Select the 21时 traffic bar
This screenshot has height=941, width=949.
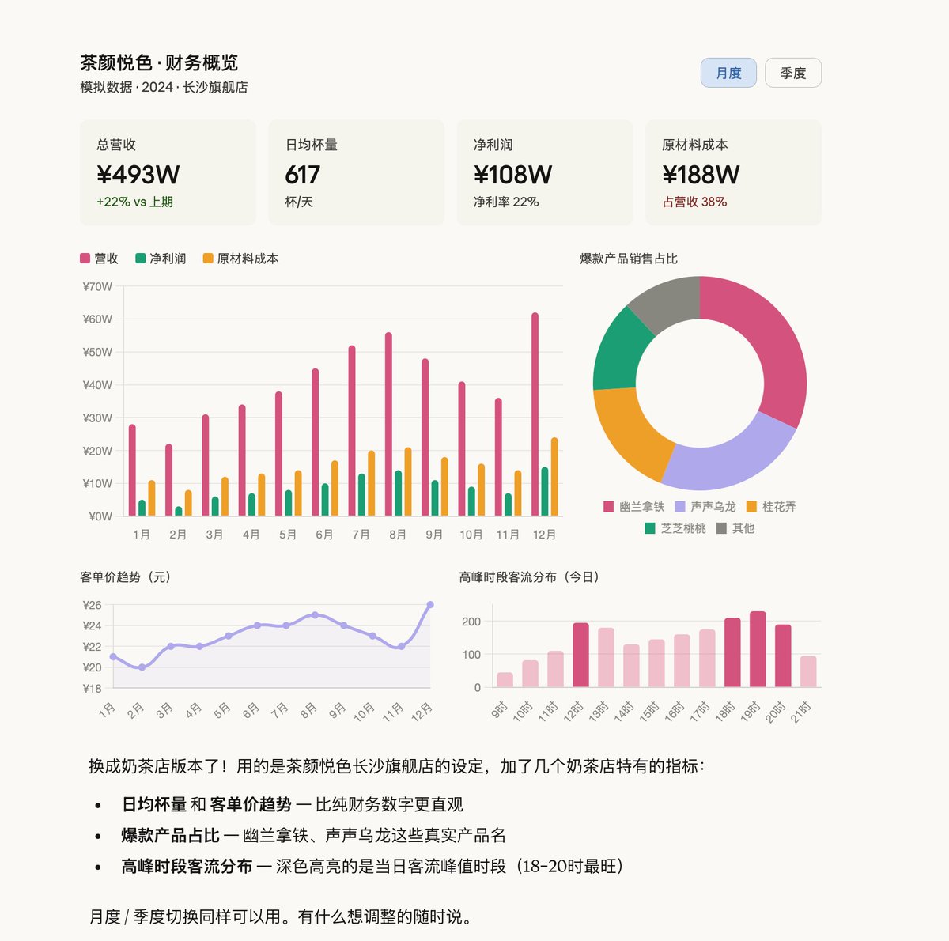pyautogui.click(x=808, y=671)
